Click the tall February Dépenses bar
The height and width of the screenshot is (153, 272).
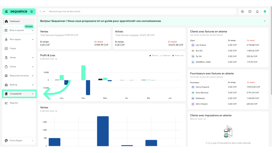click(x=83, y=73)
